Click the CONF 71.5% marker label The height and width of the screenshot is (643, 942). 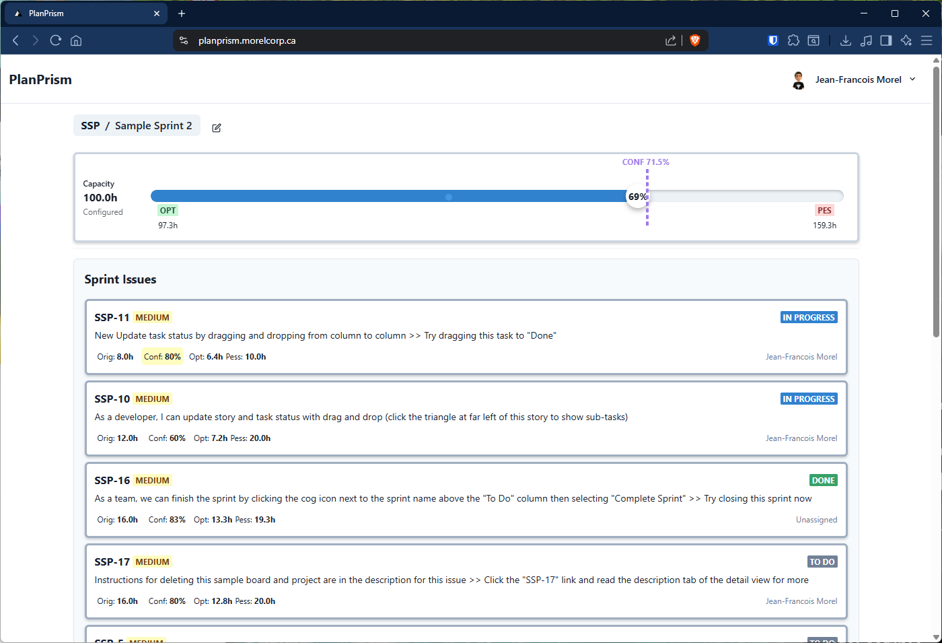645,162
